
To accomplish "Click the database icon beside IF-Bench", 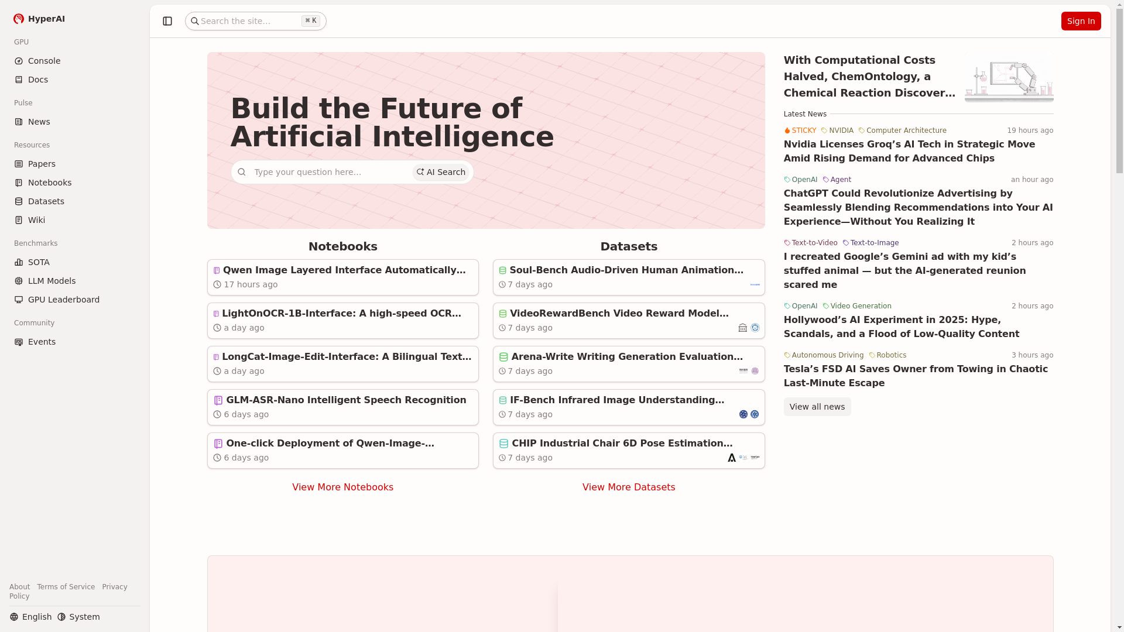I will (x=502, y=400).
